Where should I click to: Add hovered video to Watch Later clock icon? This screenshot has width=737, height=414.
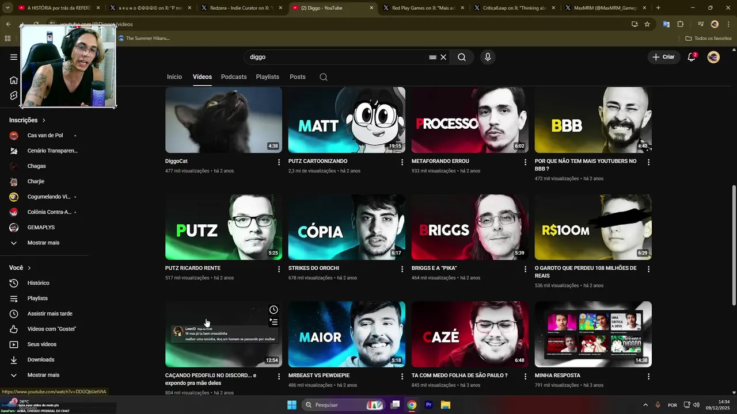pos(273,310)
